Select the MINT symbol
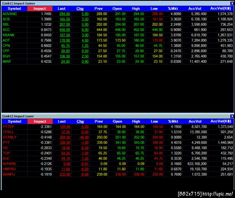Viewport: 235px width, 198px height. (7, 62)
